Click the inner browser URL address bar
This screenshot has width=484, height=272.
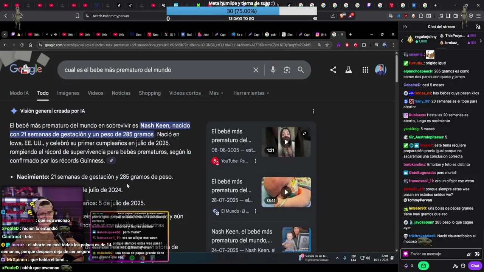click(x=179, y=45)
